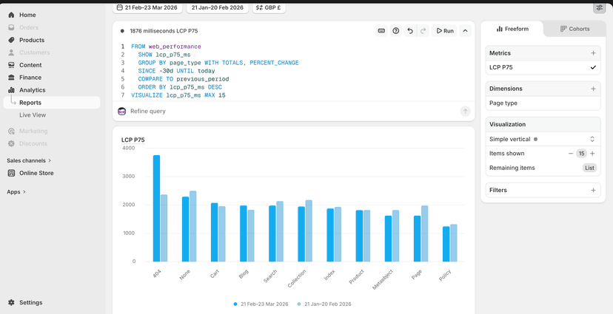This screenshot has width=613, height=314.
Task: Click the Policy axis label
Action: [445, 276]
